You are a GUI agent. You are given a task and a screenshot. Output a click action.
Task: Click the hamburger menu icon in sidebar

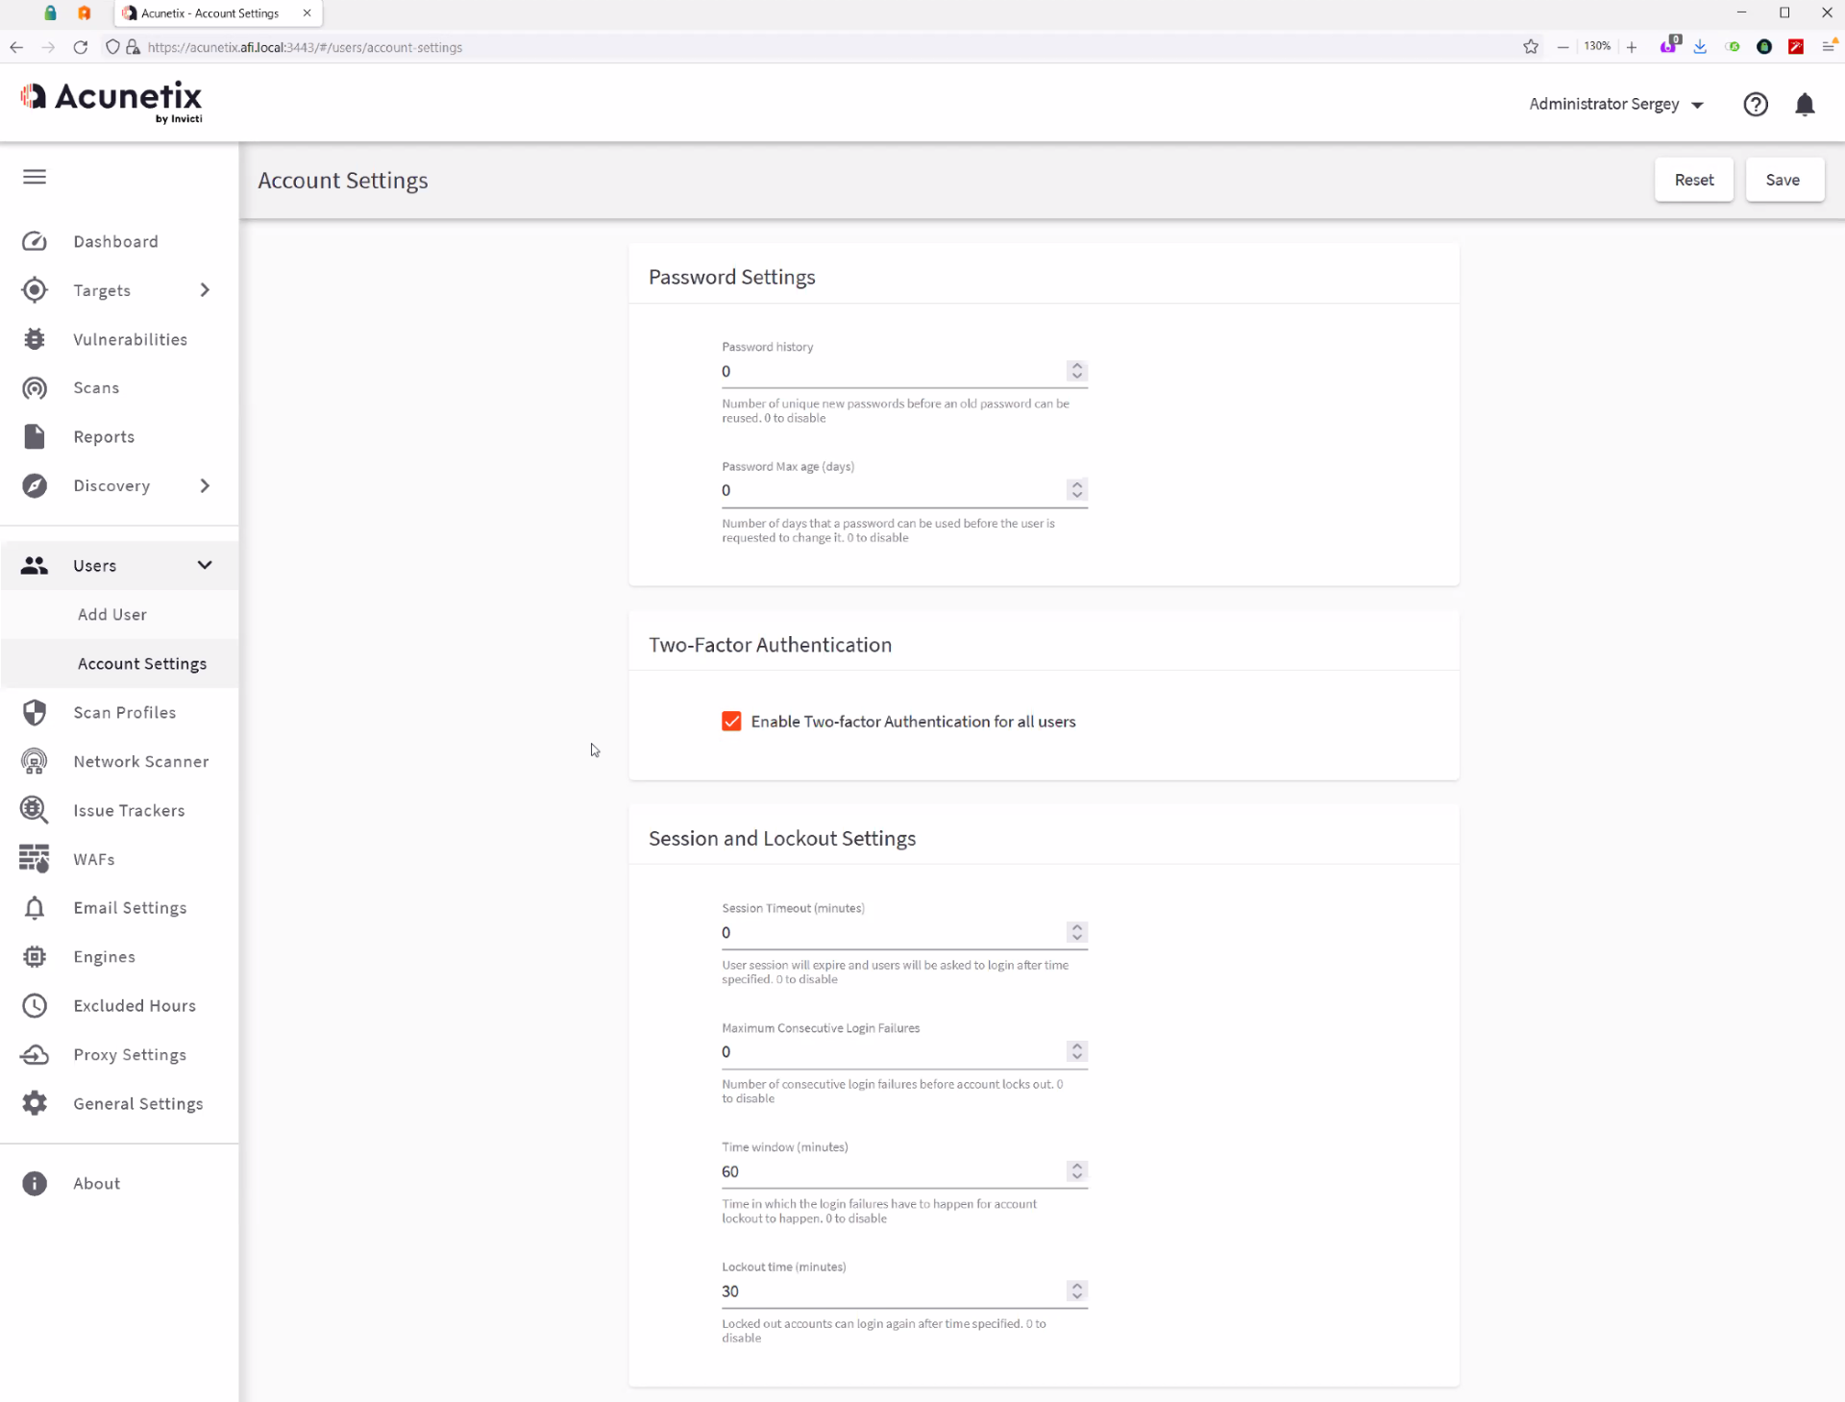pyautogui.click(x=35, y=177)
